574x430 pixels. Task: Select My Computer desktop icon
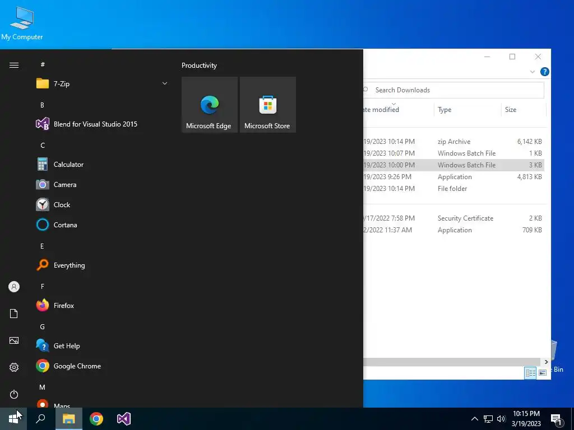coord(22,23)
